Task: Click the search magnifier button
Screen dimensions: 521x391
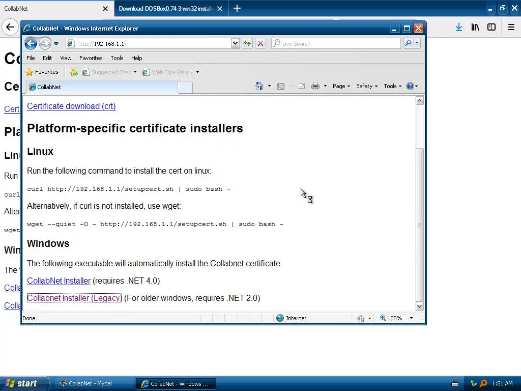Action: 408,44
